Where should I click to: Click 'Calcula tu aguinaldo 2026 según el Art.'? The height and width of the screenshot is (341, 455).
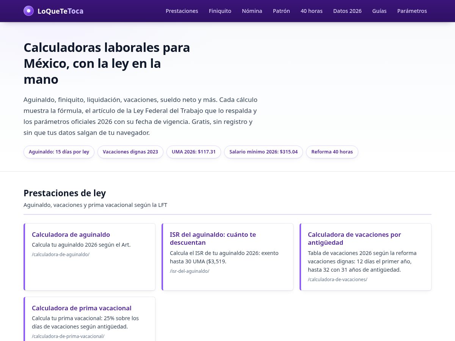(x=81, y=245)
